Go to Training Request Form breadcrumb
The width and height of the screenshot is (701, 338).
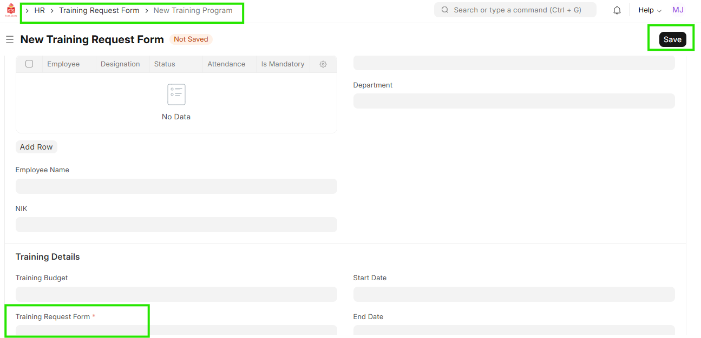click(99, 10)
